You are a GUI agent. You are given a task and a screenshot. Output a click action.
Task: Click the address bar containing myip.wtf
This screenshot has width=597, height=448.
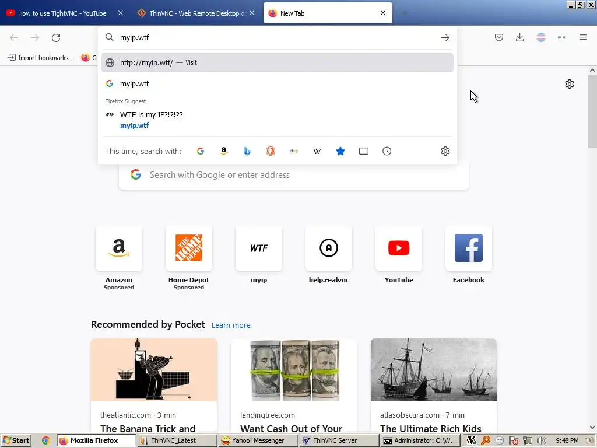pos(277,38)
